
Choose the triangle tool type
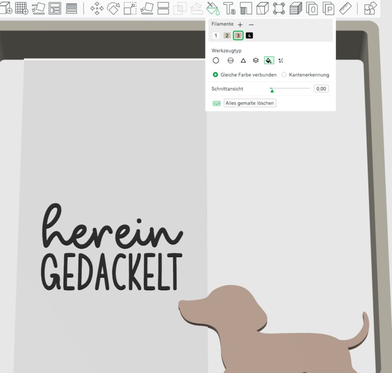[x=243, y=60]
